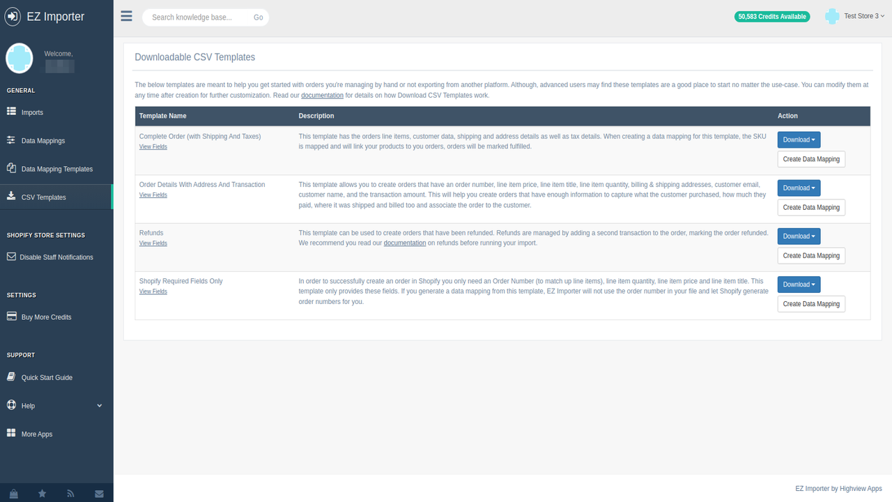Viewport: 892px width, 502px height.
Task: Click the Data Mapping Templates copy icon
Action: pos(11,168)
